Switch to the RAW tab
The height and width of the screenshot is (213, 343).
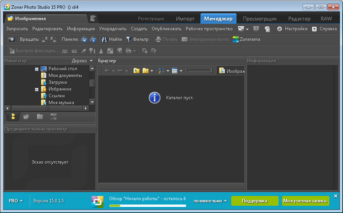click(326, 19)
